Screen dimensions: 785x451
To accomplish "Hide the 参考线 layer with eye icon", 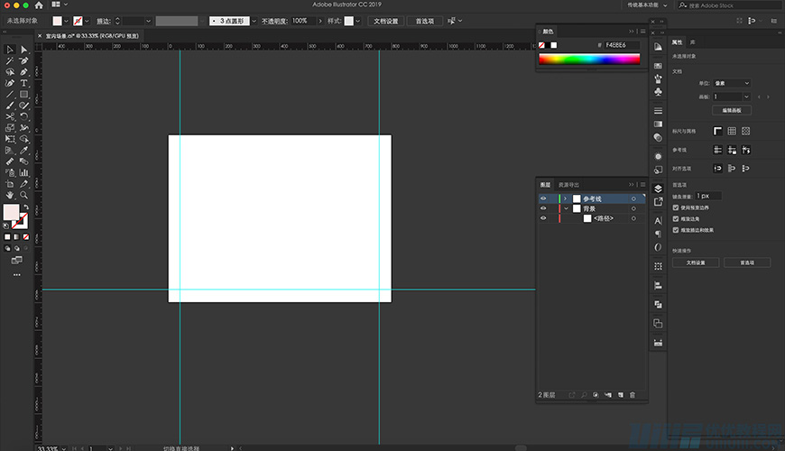I will 543,198.
